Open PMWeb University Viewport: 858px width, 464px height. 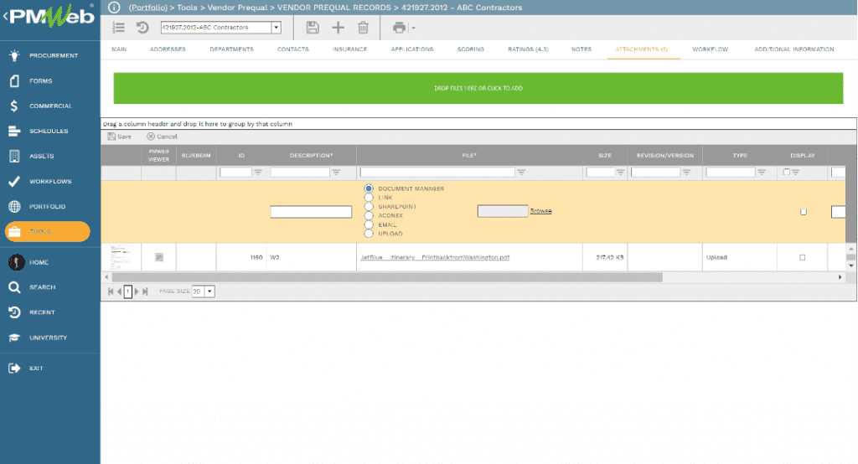point(49,338)
